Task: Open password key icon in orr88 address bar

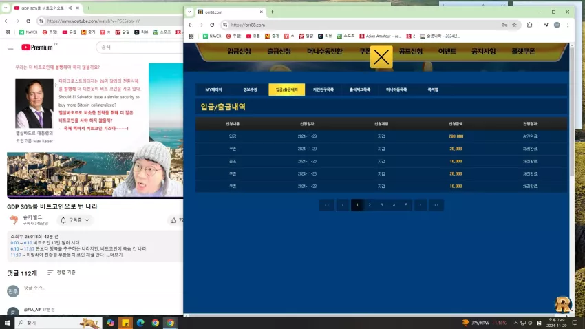Action: (504, 25)
